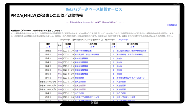The width and height of the screenshot is (189, 106).
Task: Open 軟性喉頭鏡 recall list
Action: (79, 78)
